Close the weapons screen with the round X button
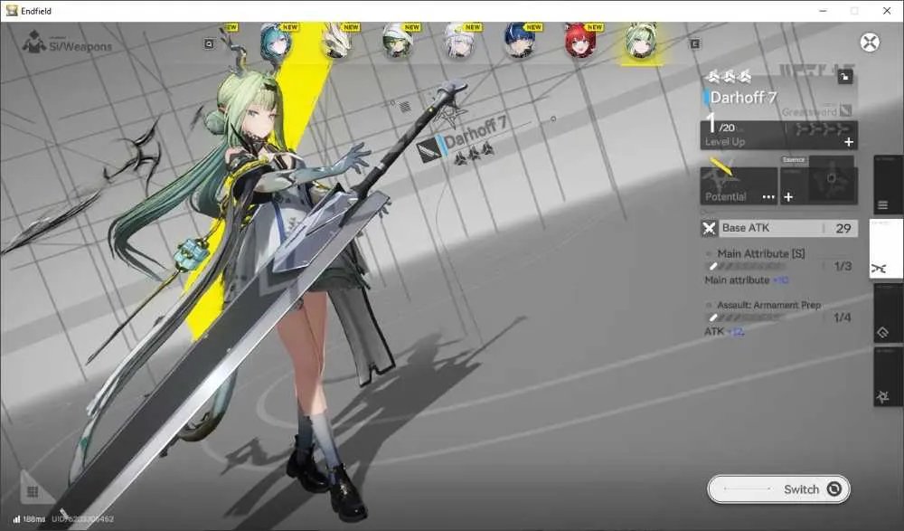This screenshot has width=904, height=531. (x=870, y=43)
